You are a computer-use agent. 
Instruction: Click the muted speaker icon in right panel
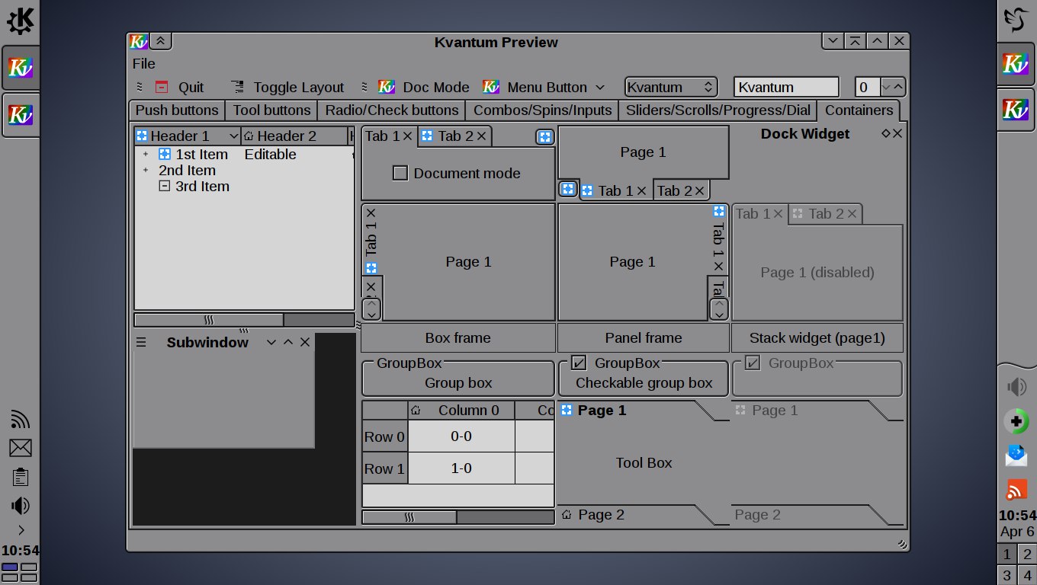[1016, 387]
